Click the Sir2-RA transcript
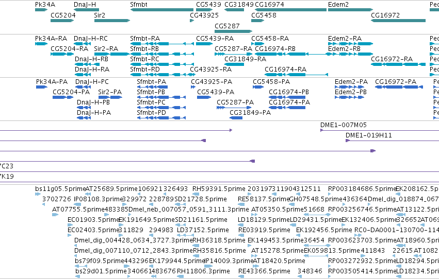This screenshot has height=279, width=439. click(x=112, y=54)
